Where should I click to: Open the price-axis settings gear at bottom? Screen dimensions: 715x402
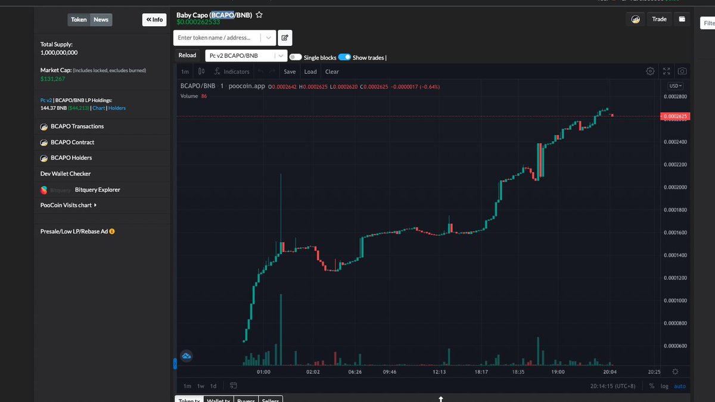point(674,371)
